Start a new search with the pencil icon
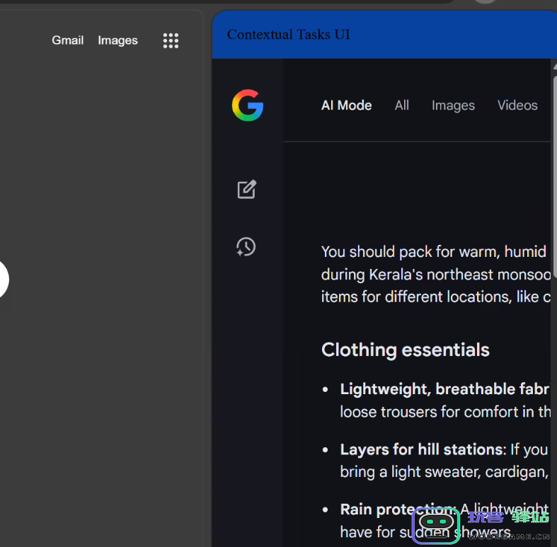Image resolution: width=557 pixels, height=547 pixels. pyautogui.click(x=246, y=189)
